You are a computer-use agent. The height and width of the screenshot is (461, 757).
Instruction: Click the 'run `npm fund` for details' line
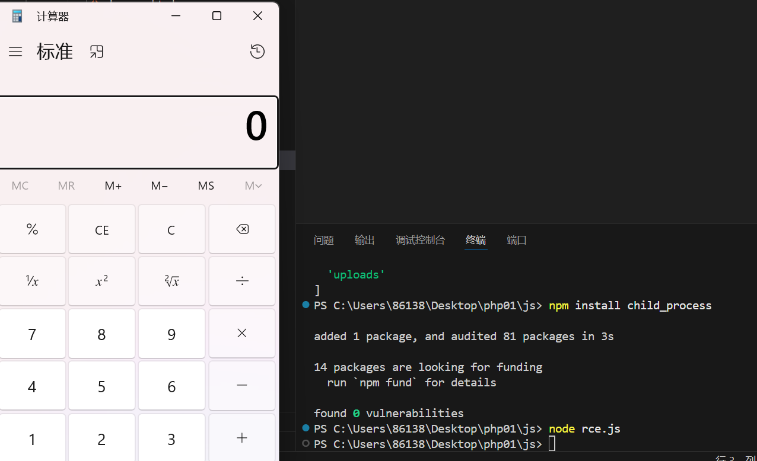pos(412,383)
